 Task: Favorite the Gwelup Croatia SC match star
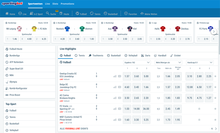pyautogui.click(x=215, y=76)
